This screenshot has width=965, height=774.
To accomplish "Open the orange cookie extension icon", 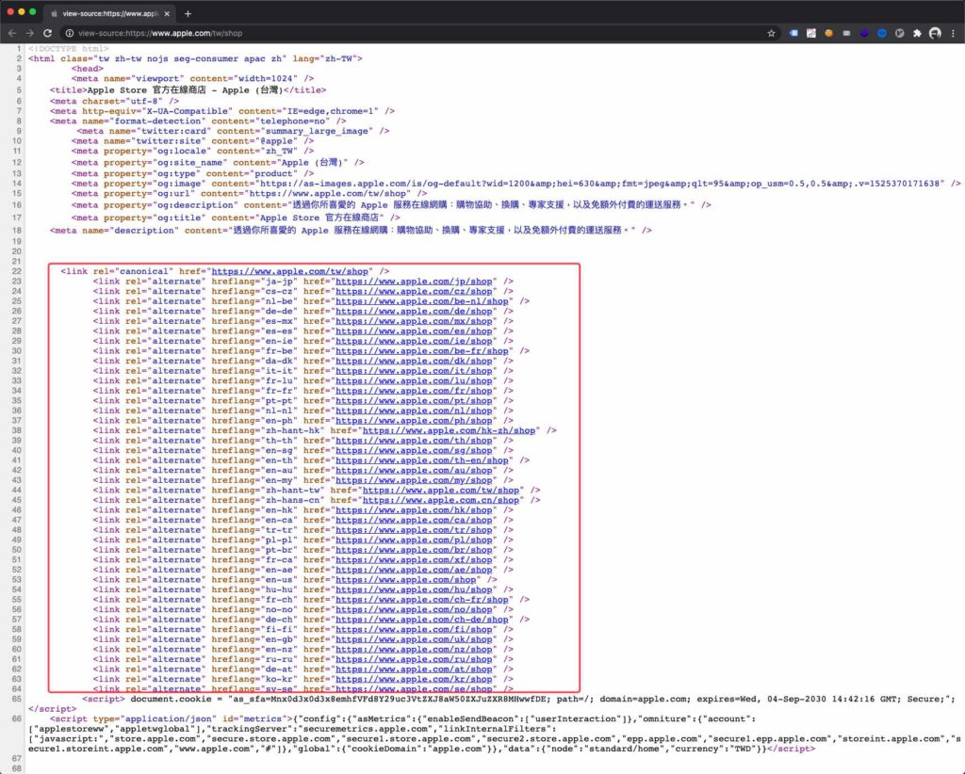I will point(829,33).
